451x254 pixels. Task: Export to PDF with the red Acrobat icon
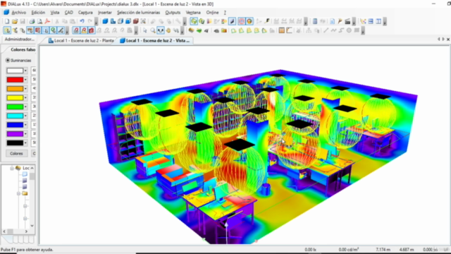47,21
